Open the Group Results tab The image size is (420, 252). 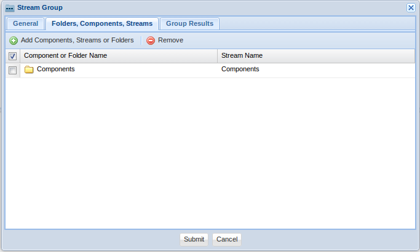tap(189, 24)
